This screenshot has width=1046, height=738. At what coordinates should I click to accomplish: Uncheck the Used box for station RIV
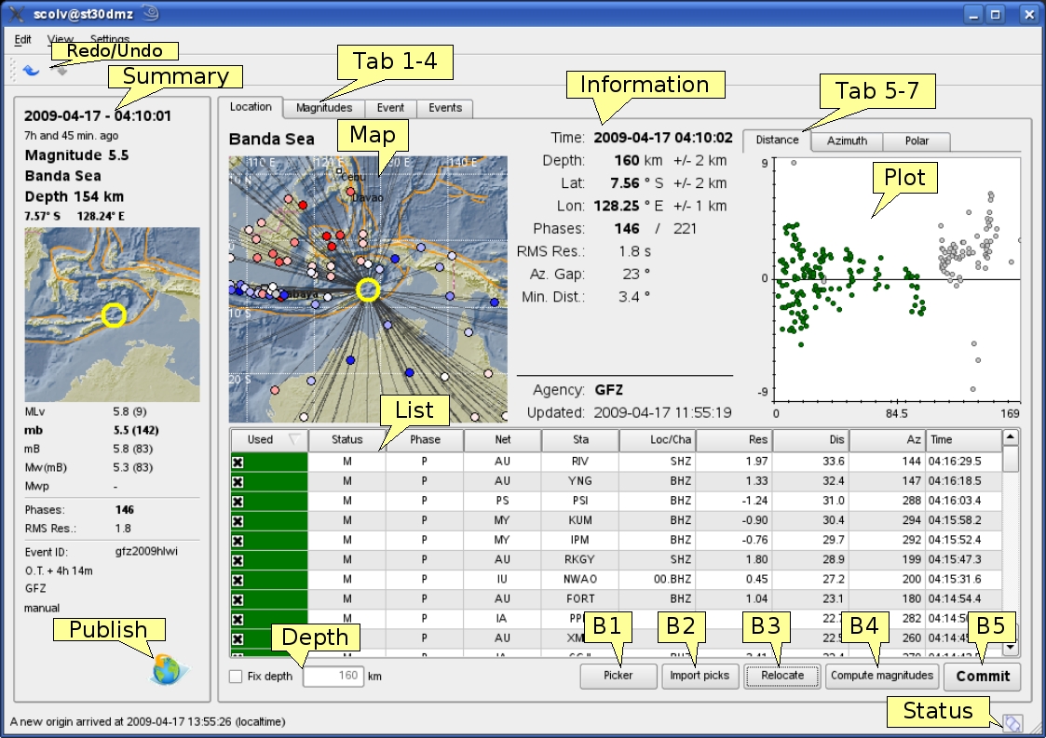point(238,462)
